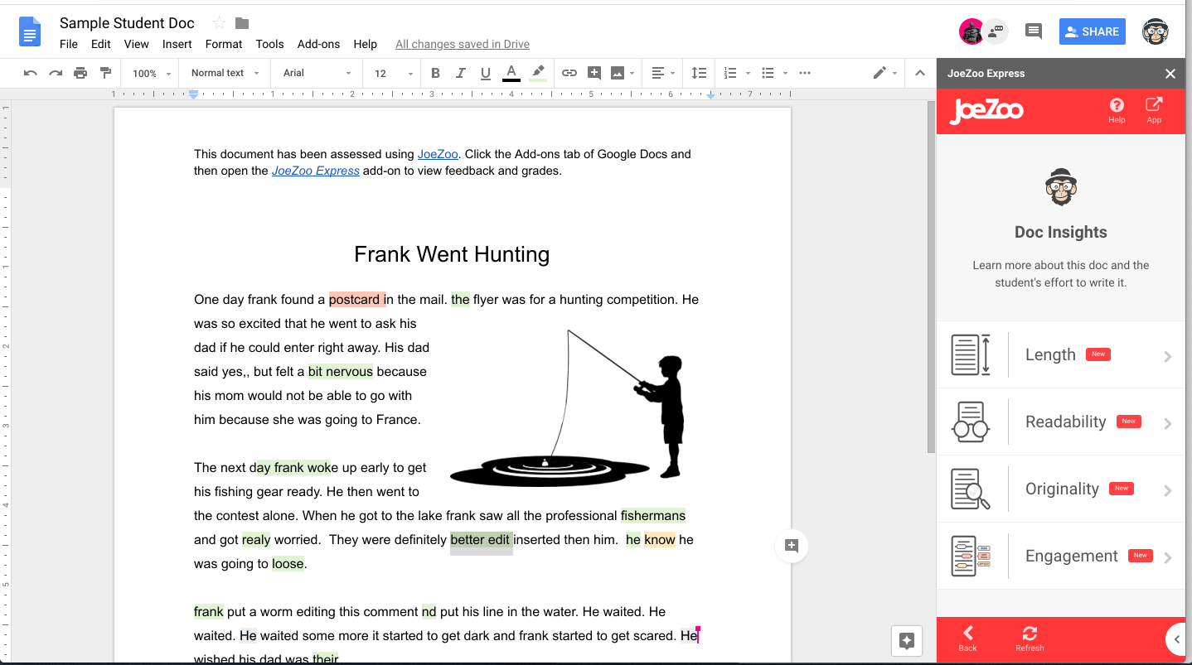Screen dimensions: 1192x665
Task: Toggle italic formatting
Action: [461, 73]
